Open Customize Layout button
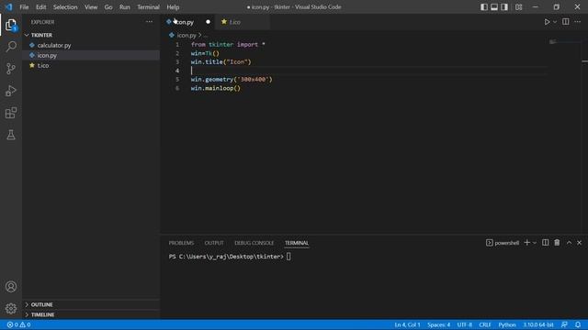This screenshot has width=588, height=330. coord(518,6)
